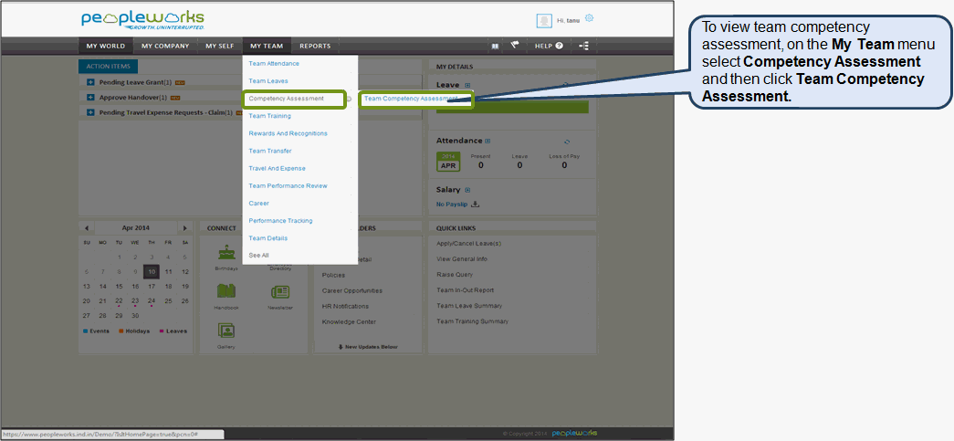Click the Help question mark button
Viewport: 954px width, 441px height.
(x=549, y=46)
